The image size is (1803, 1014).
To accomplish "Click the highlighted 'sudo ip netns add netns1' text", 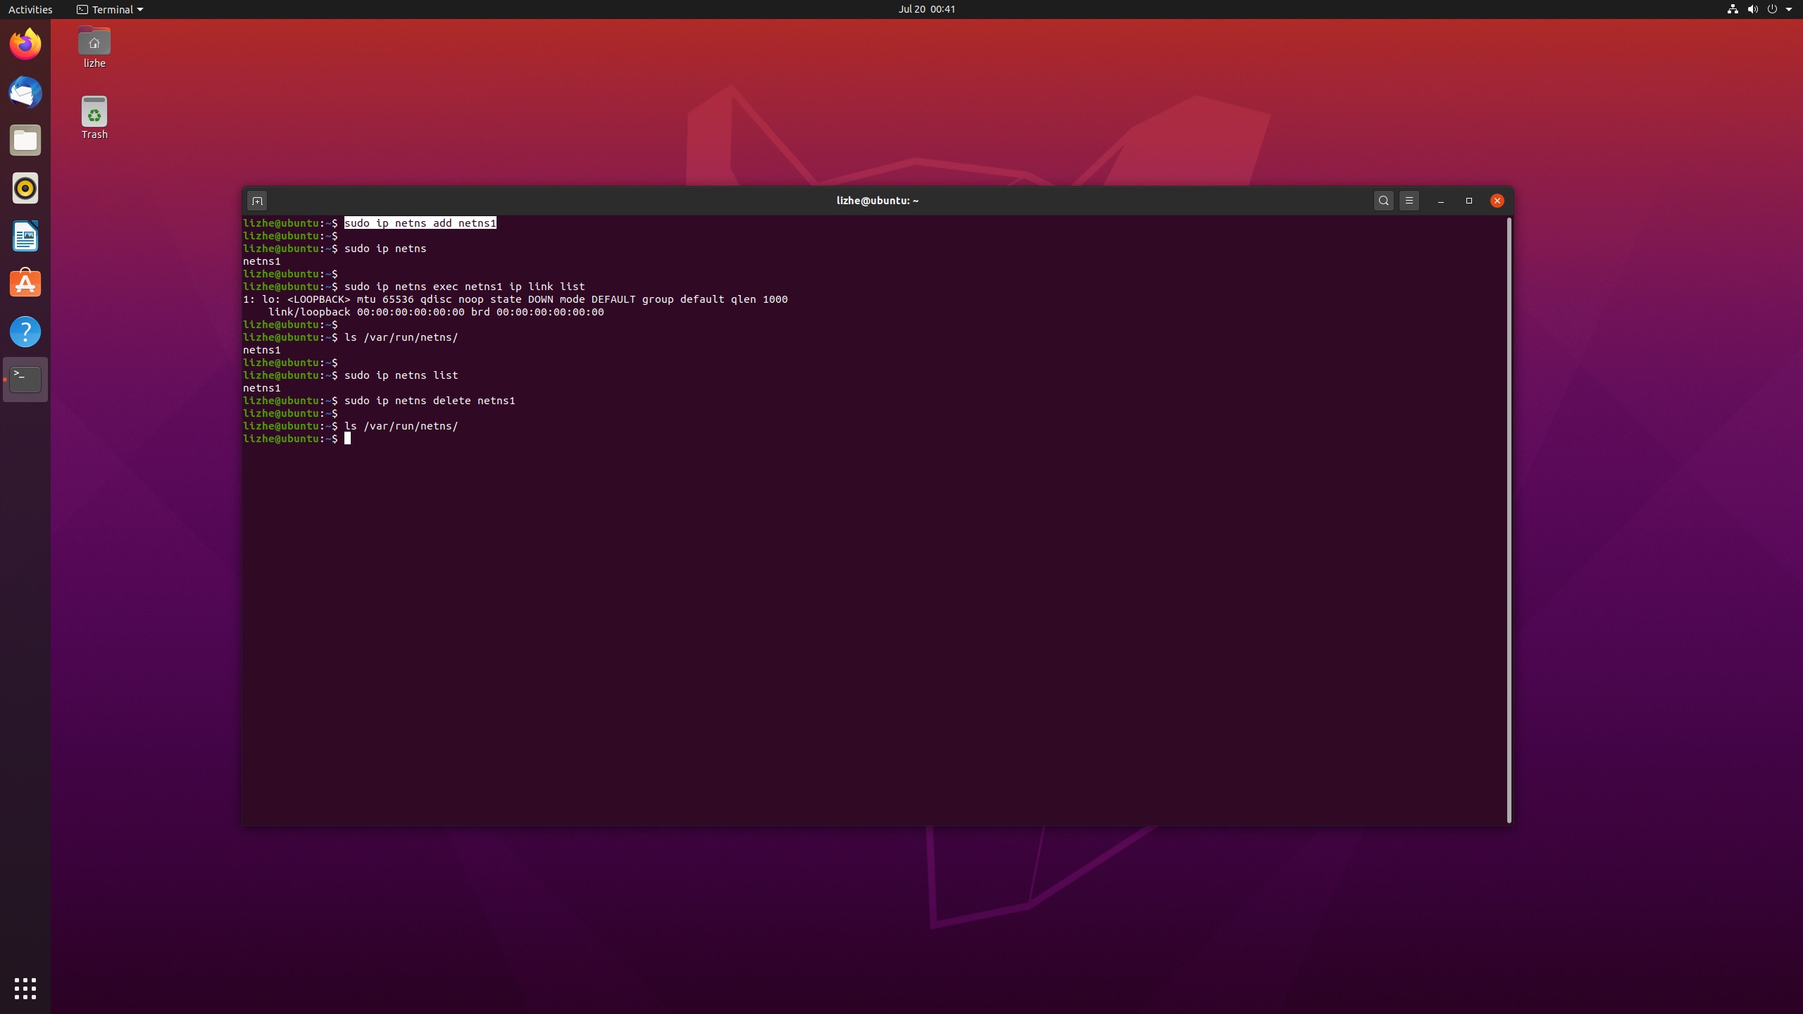I will coord(420,223).
